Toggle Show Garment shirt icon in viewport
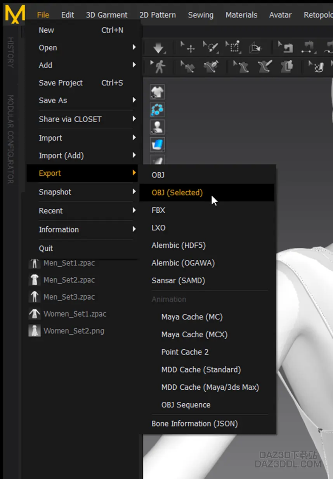Viewport: 333px width, 479px height. click(x=157, y=92)
